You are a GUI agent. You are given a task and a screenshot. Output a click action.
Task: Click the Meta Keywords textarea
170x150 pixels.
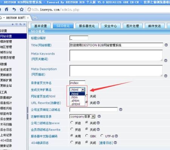(x=116, y=55)
